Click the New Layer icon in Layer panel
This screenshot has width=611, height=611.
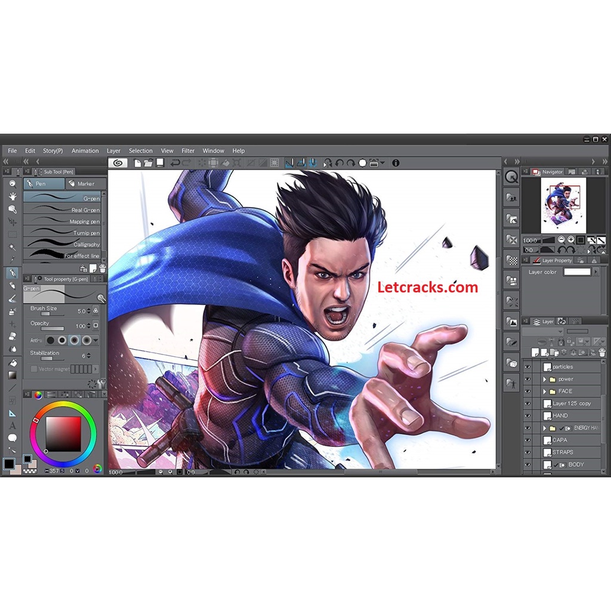535,352
